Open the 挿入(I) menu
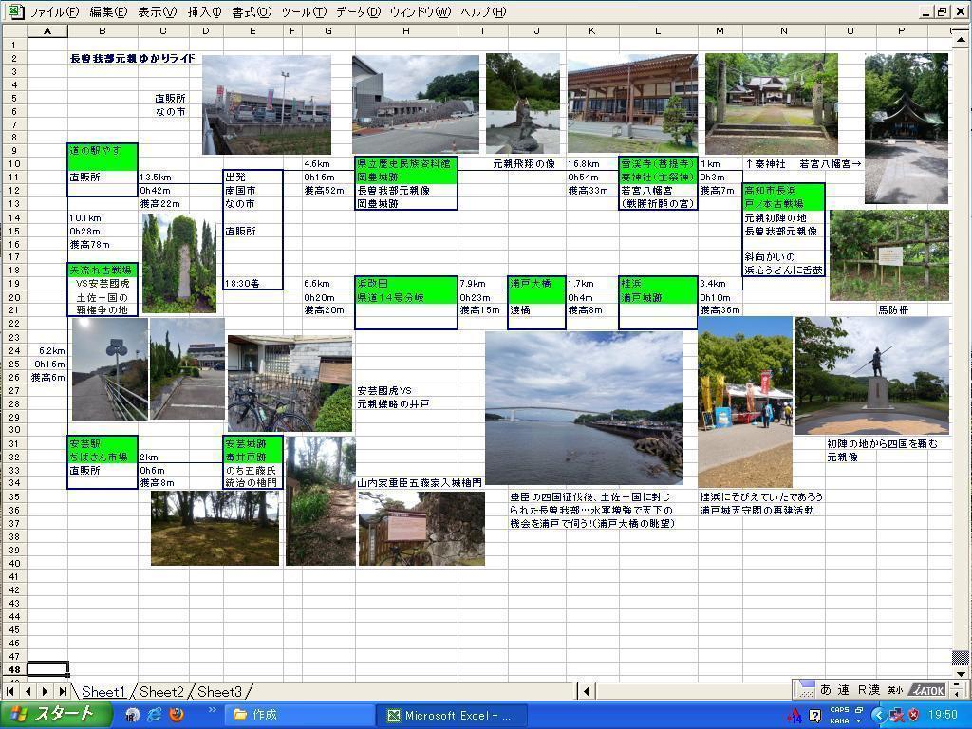Image resolution: width=972 pixels, height=729 pixels. click(204, 12)
